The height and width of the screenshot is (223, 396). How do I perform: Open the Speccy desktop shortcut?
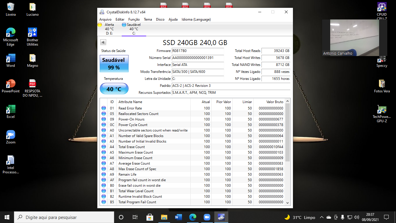382,61
